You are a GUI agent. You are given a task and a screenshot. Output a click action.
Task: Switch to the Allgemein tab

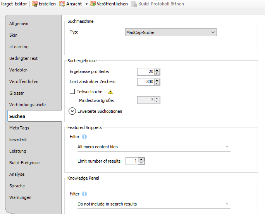[19, 24]
